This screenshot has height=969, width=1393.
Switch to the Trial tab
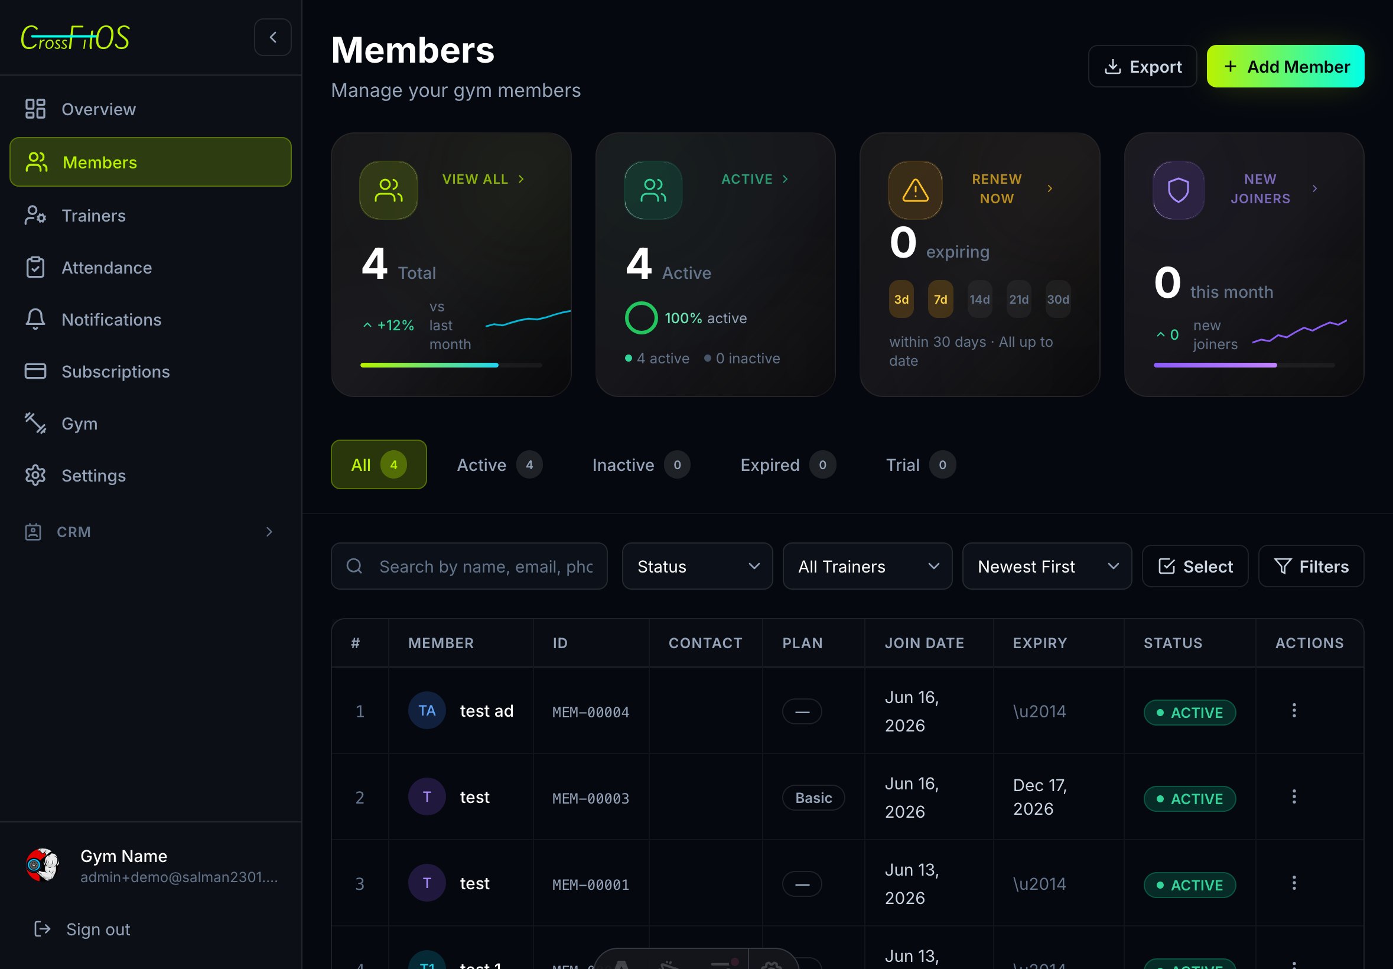(x=920, y=465)
